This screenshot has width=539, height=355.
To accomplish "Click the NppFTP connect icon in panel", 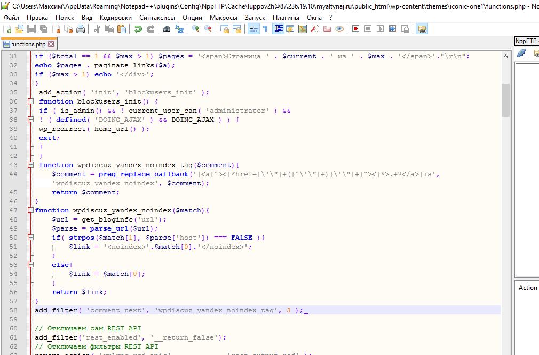I will click(521, 52).
